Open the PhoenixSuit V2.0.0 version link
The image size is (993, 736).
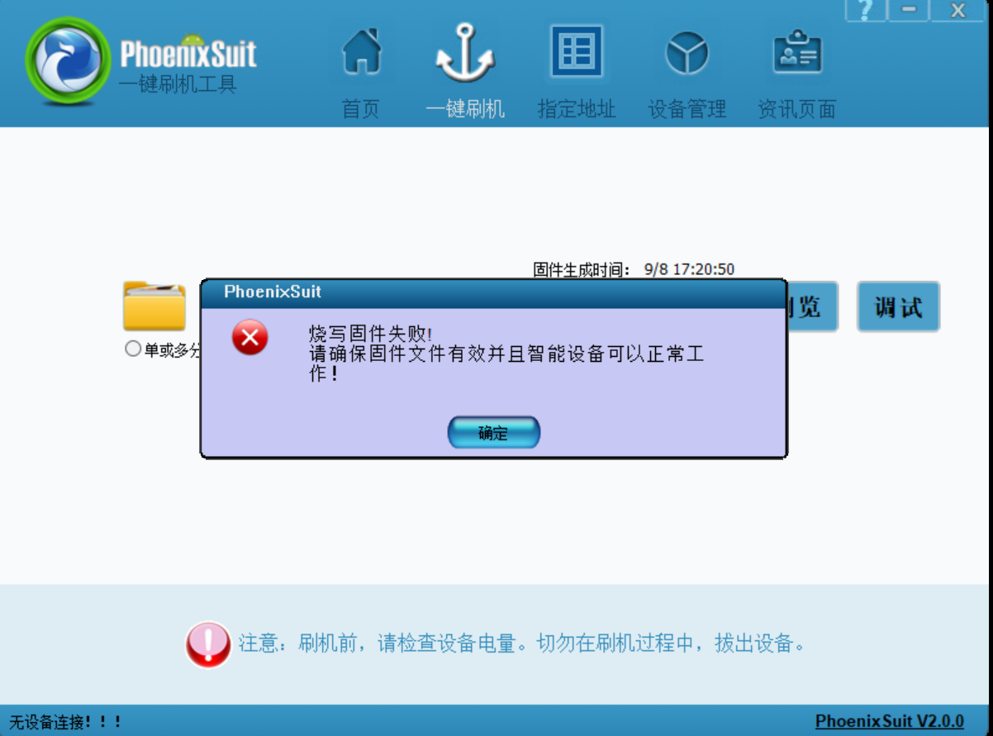[889, 721]
